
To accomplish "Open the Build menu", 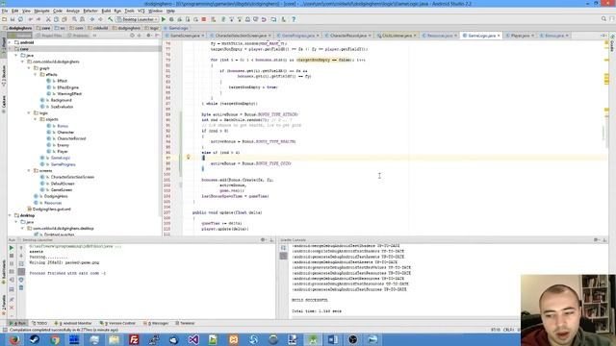I will tap(106, 11).
